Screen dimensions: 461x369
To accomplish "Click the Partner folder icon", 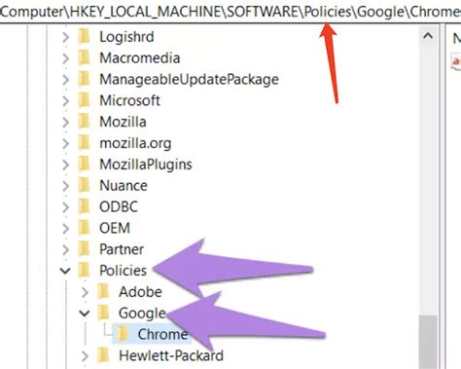I will 85,249.
